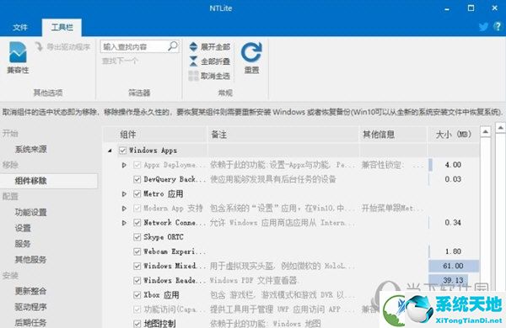This screenshot has height=328, width=506.
Task: Click the component list scroll-up arrow
Action: coord(486,131)
